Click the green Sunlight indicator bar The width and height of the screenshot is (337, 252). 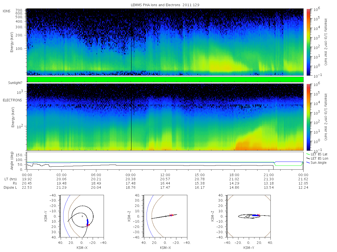point(165,80)
